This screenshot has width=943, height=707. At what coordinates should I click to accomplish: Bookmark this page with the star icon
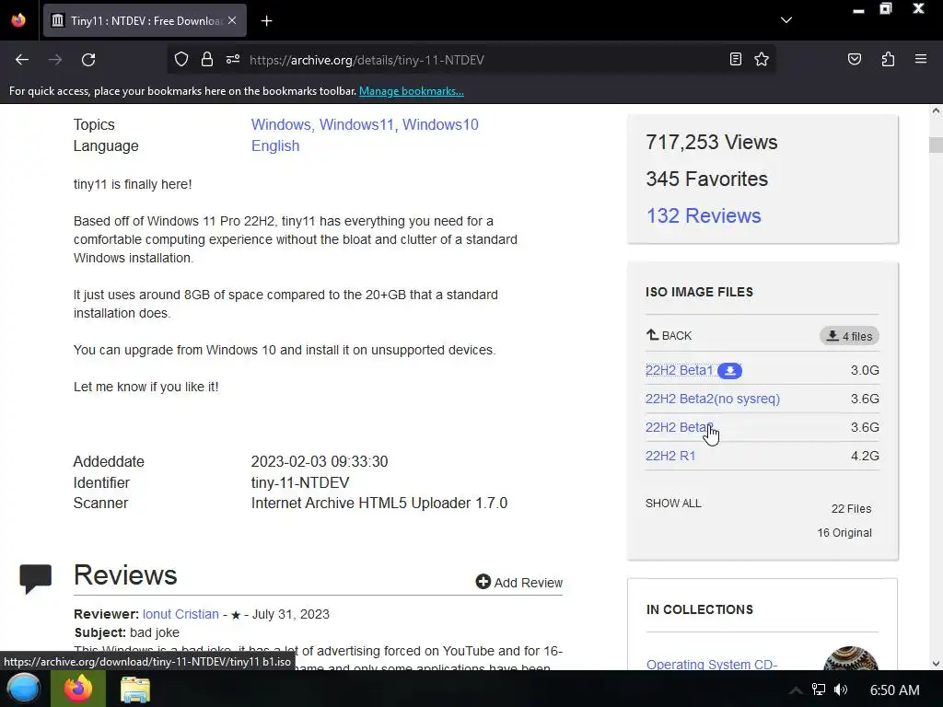click(x=762, y=59)
